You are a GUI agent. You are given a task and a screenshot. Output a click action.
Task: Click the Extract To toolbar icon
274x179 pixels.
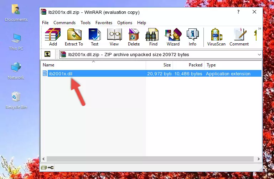pos(74,37)
